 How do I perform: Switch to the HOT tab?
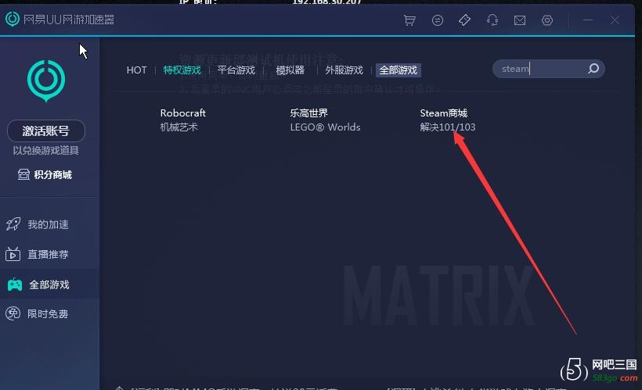click(137, 70)
